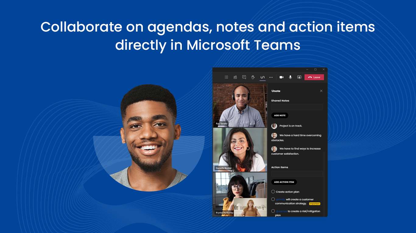This screenshot has width=416, height=233.
Task: Select the small self-view video thumbnail
Action: pyautogui.click(x=250, y=207)
